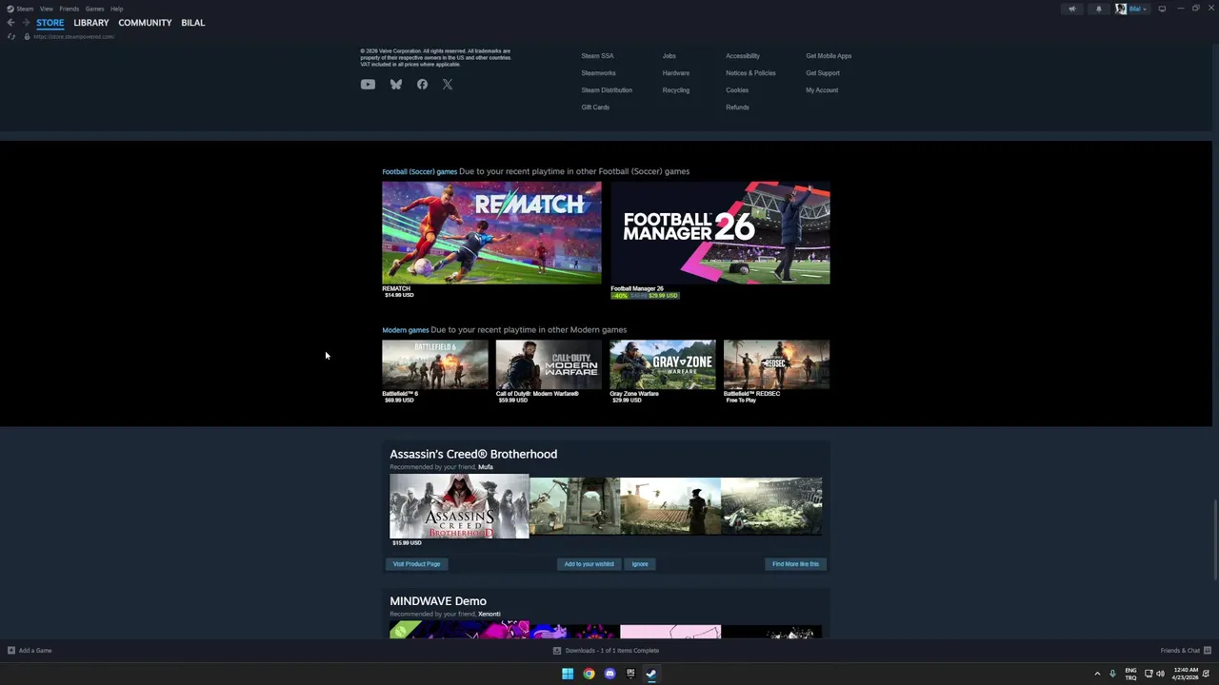The width and height of the screenshot is (1219, 685).
Task: Open the Get Support link
Action: click(823, 73)
